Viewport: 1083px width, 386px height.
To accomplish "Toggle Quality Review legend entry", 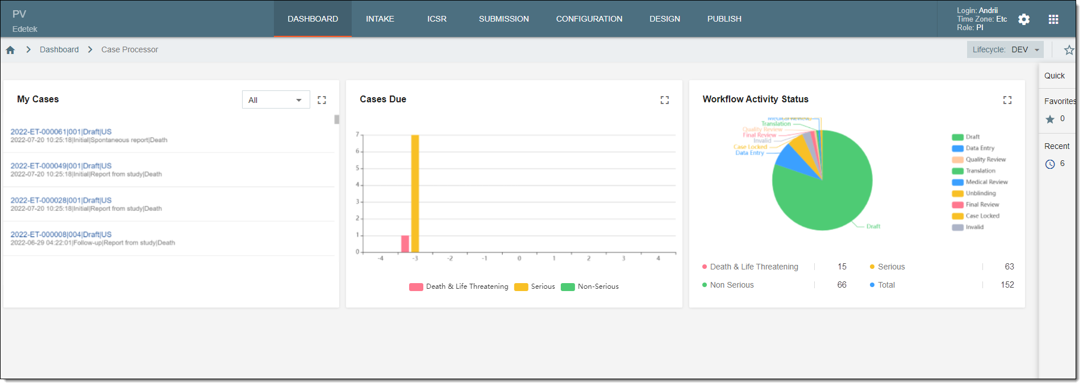I will (979, 160).
